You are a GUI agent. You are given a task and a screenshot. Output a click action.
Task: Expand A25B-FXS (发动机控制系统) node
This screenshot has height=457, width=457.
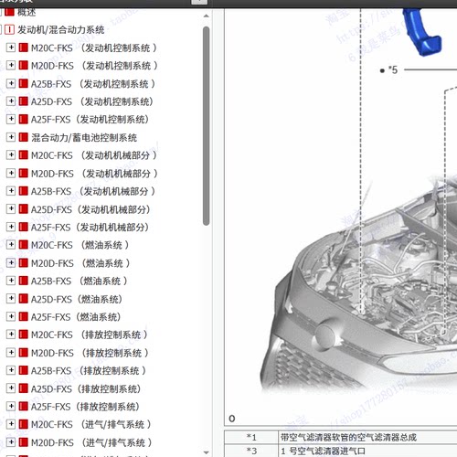click(11, 83)
